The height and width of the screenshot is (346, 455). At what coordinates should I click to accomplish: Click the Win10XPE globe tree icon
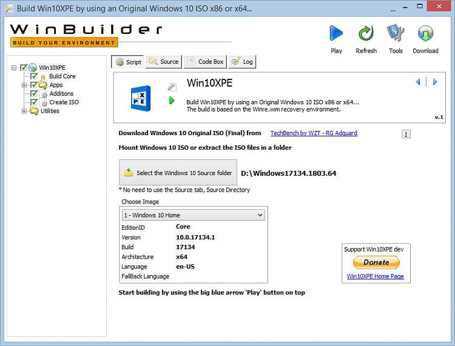[33, 68]
